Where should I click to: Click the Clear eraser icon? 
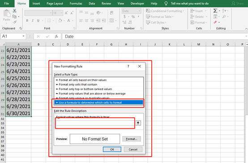click(215, 22)
